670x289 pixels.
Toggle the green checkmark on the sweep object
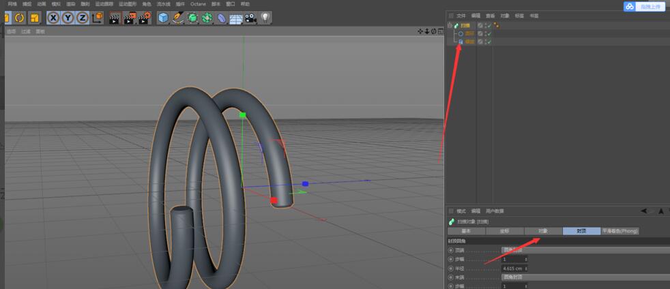click(489, 25)
